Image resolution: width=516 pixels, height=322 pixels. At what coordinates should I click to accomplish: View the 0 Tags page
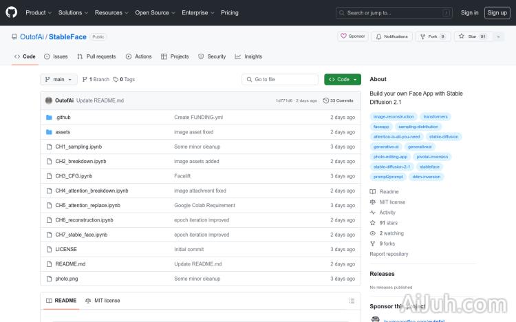(125, 80)
